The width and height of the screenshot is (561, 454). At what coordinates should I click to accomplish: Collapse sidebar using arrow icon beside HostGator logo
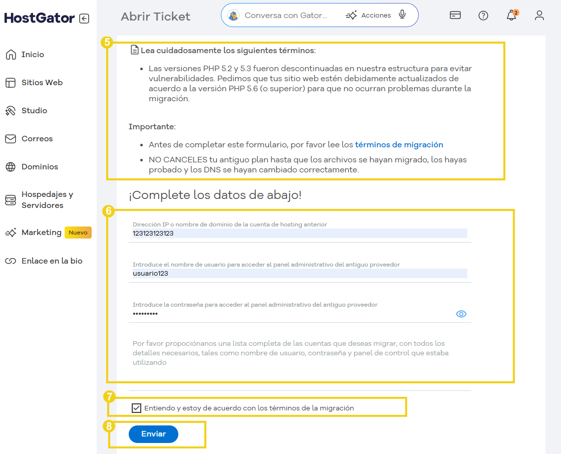pos(84,19)
